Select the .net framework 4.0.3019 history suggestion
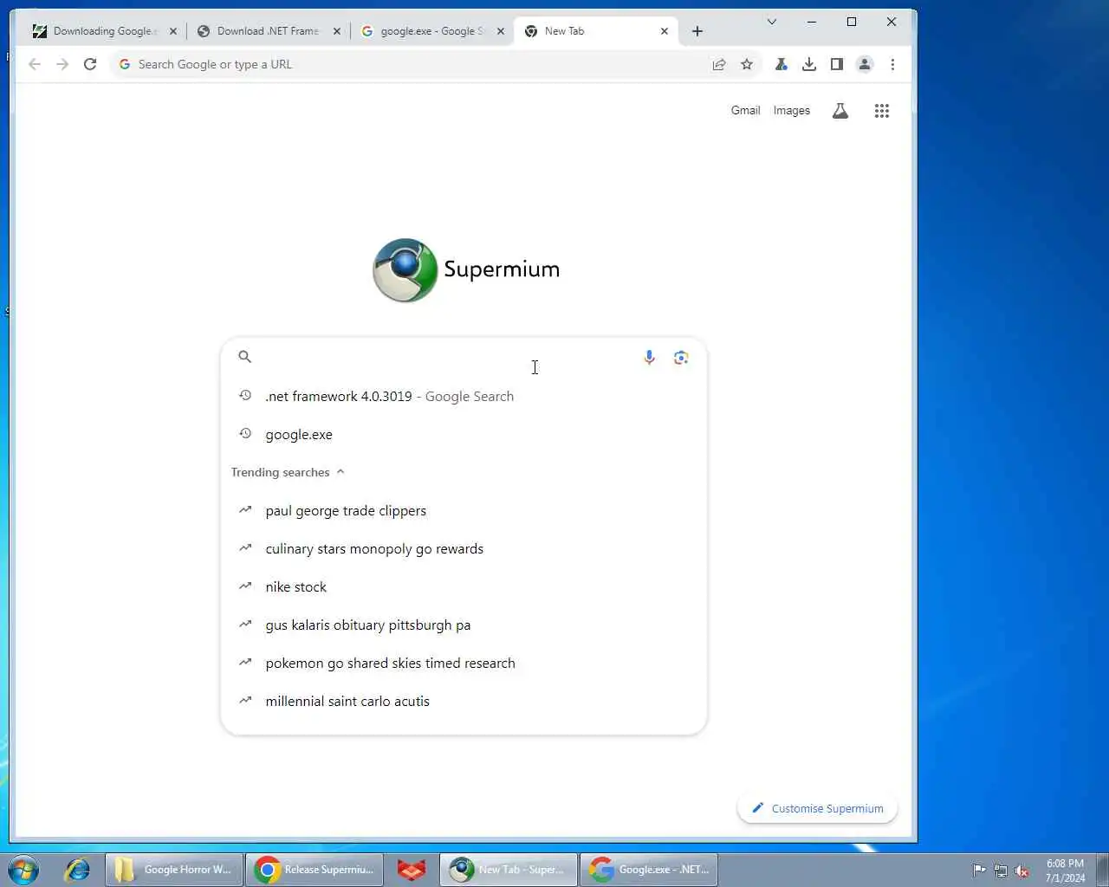The width and height of the screenshot is (1109, 887). pyautogui.click(x=464, y=396)
